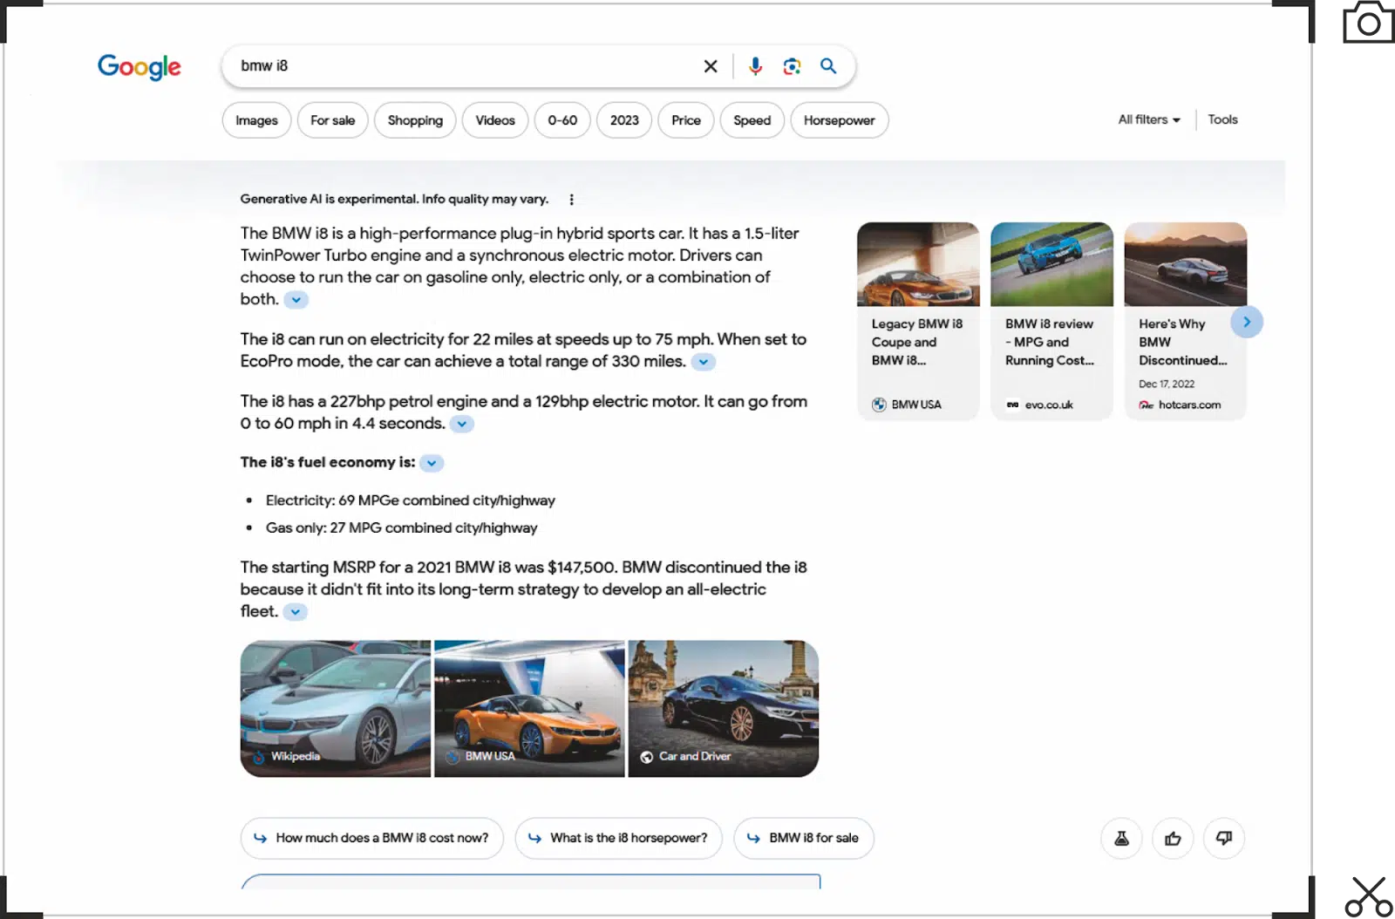Open Google Lens image search icon
The image size is (1395, 919).
click(792, 66)
